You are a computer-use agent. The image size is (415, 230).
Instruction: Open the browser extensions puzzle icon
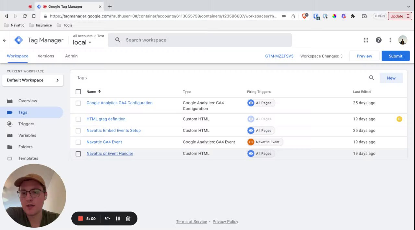tap(353, 16)
